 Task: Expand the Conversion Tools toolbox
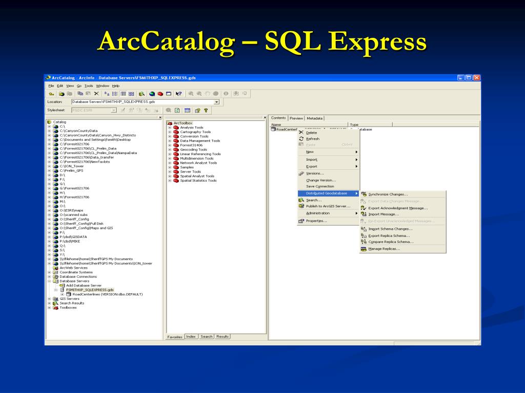point(170,136)
